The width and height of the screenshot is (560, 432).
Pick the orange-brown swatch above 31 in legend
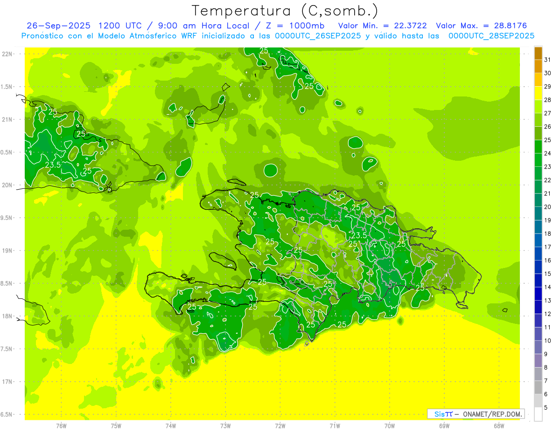pos(538,53)
